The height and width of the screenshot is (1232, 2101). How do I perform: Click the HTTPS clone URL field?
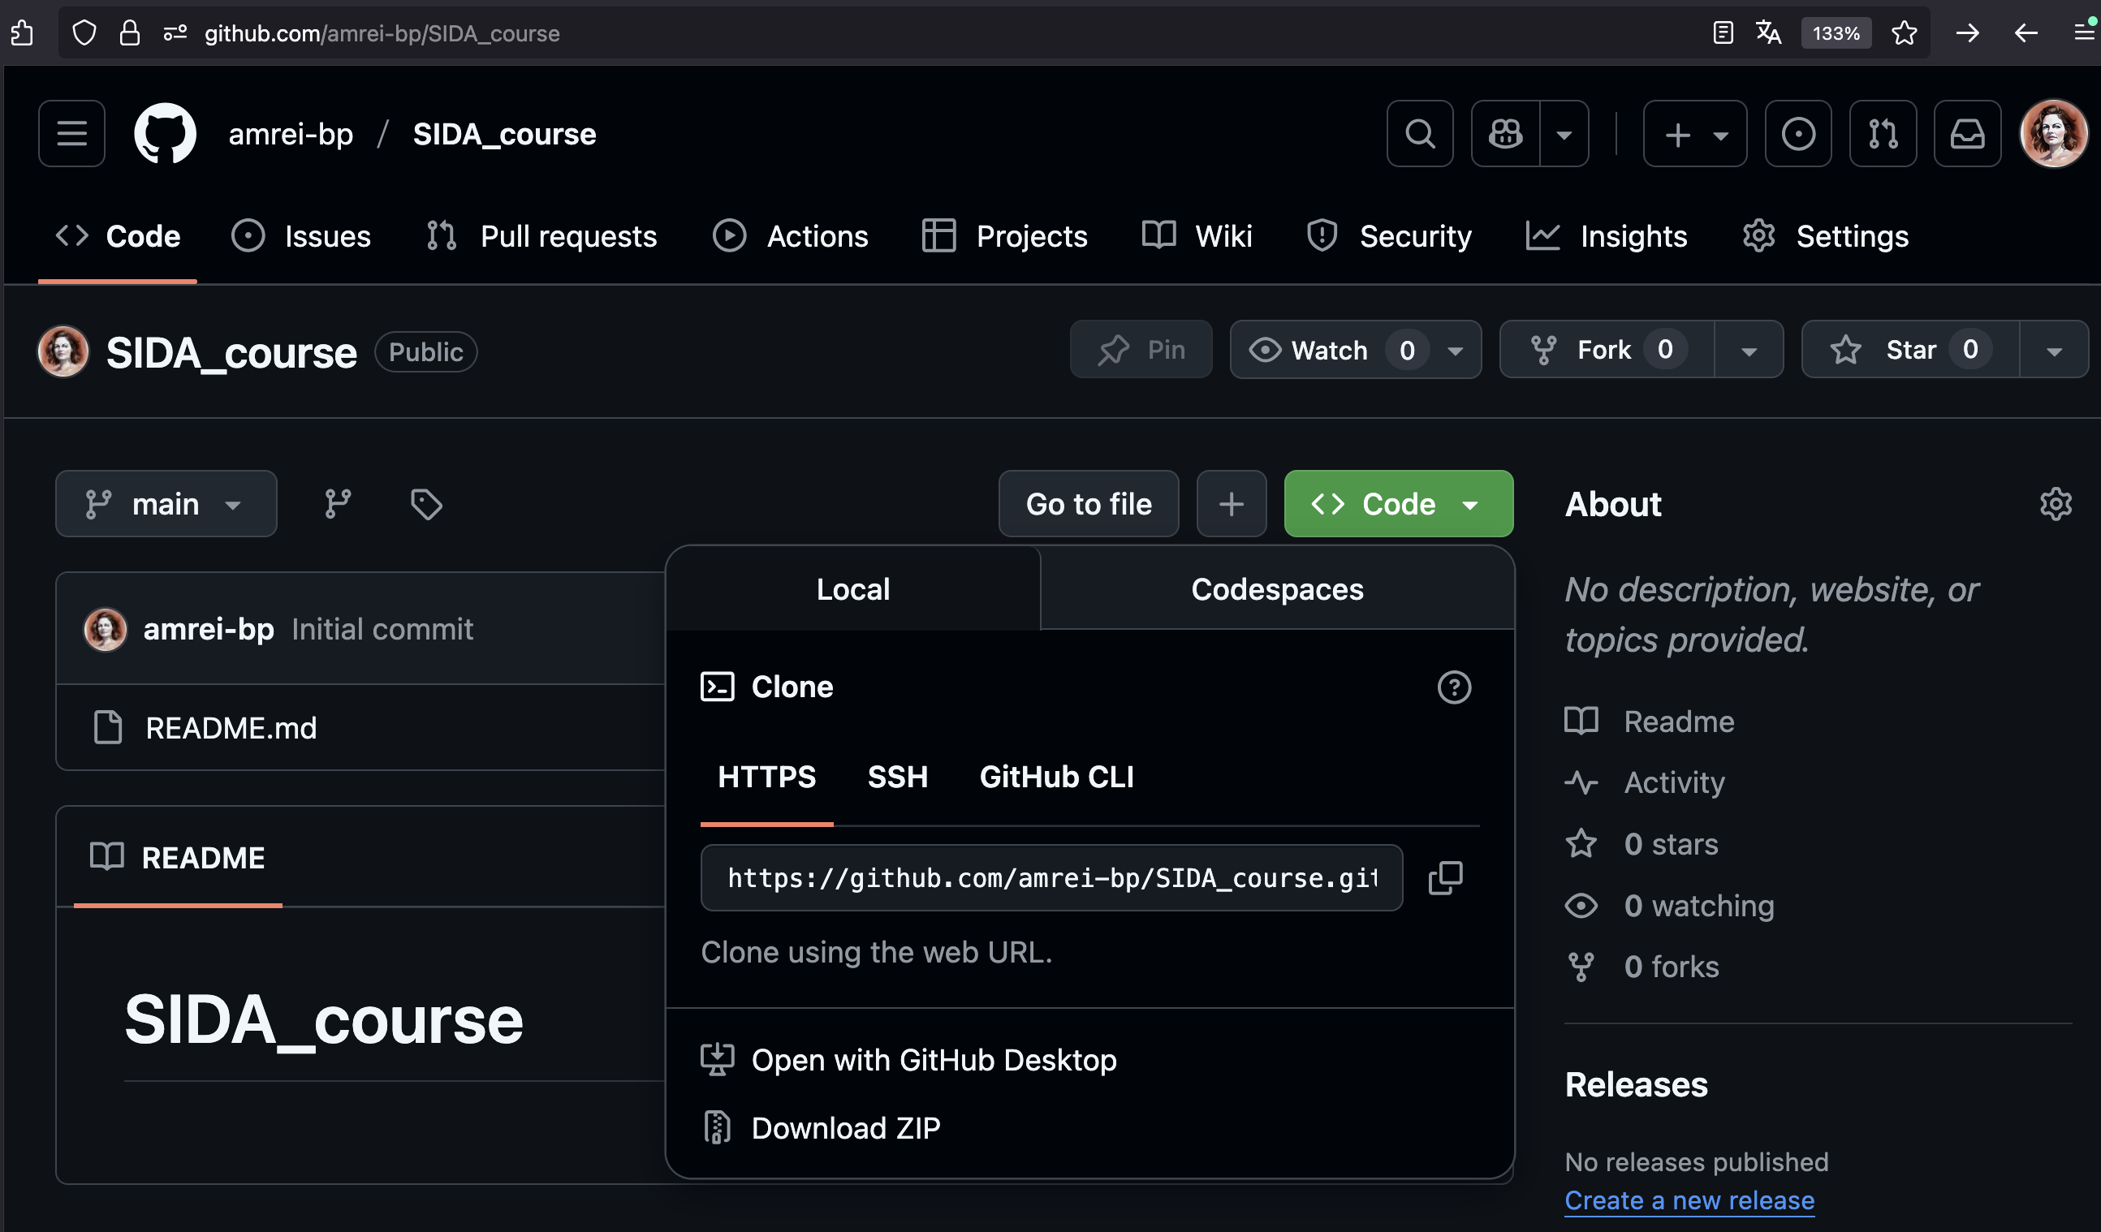[1051, 877]
